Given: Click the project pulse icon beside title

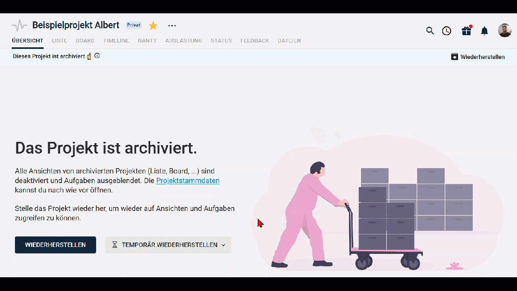Looking at the screenshot, I should pyautogui.click(x=19, y=25).
